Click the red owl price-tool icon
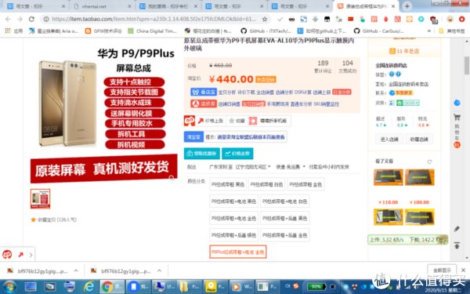Viewport: 470px width, 294px height. [x=190, y=121]
